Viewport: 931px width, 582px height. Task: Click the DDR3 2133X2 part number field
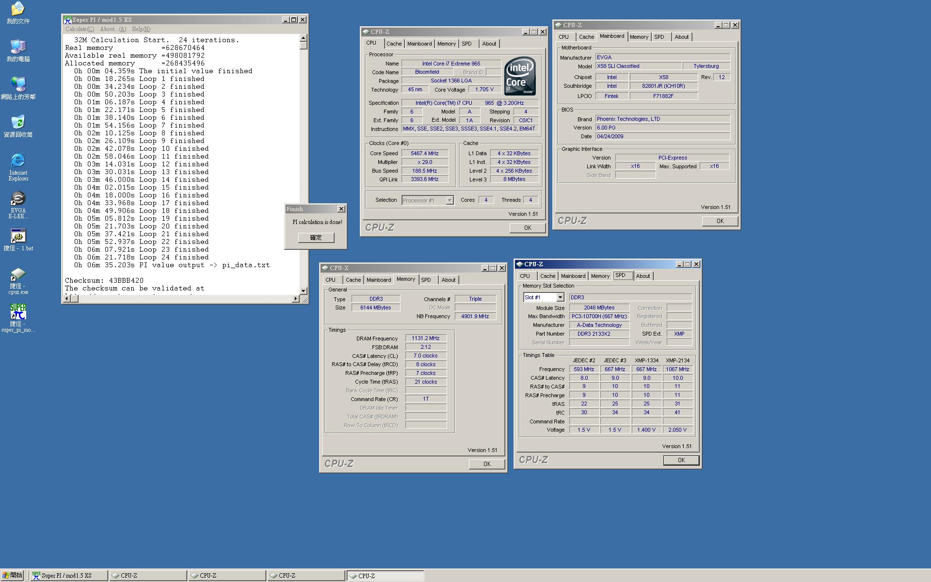click(599, 334)
